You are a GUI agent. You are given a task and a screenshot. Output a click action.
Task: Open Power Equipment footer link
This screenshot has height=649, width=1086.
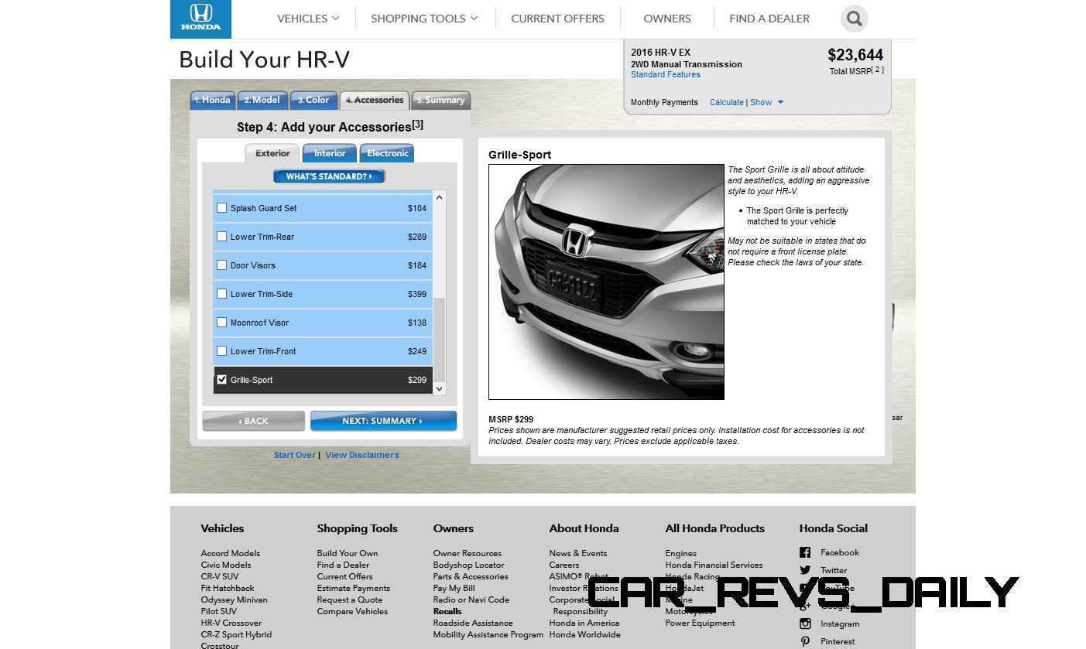tap(701, 623)
